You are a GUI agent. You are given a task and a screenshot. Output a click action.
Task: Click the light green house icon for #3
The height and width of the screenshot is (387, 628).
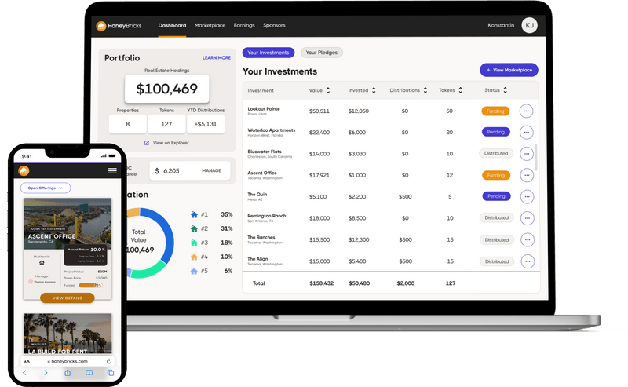(x=194, y=243)
